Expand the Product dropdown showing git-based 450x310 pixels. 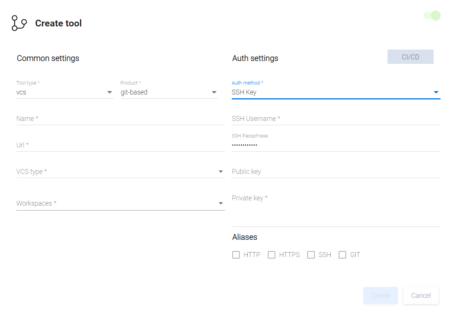tap(169, 92)
